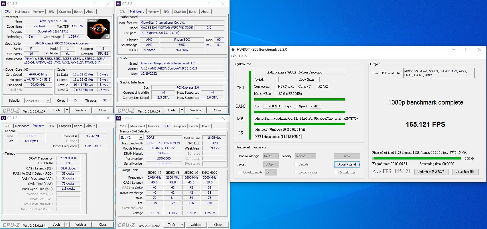
Task: Open Overkill 2x multiplier dropdown
Action: coord(271,172)
